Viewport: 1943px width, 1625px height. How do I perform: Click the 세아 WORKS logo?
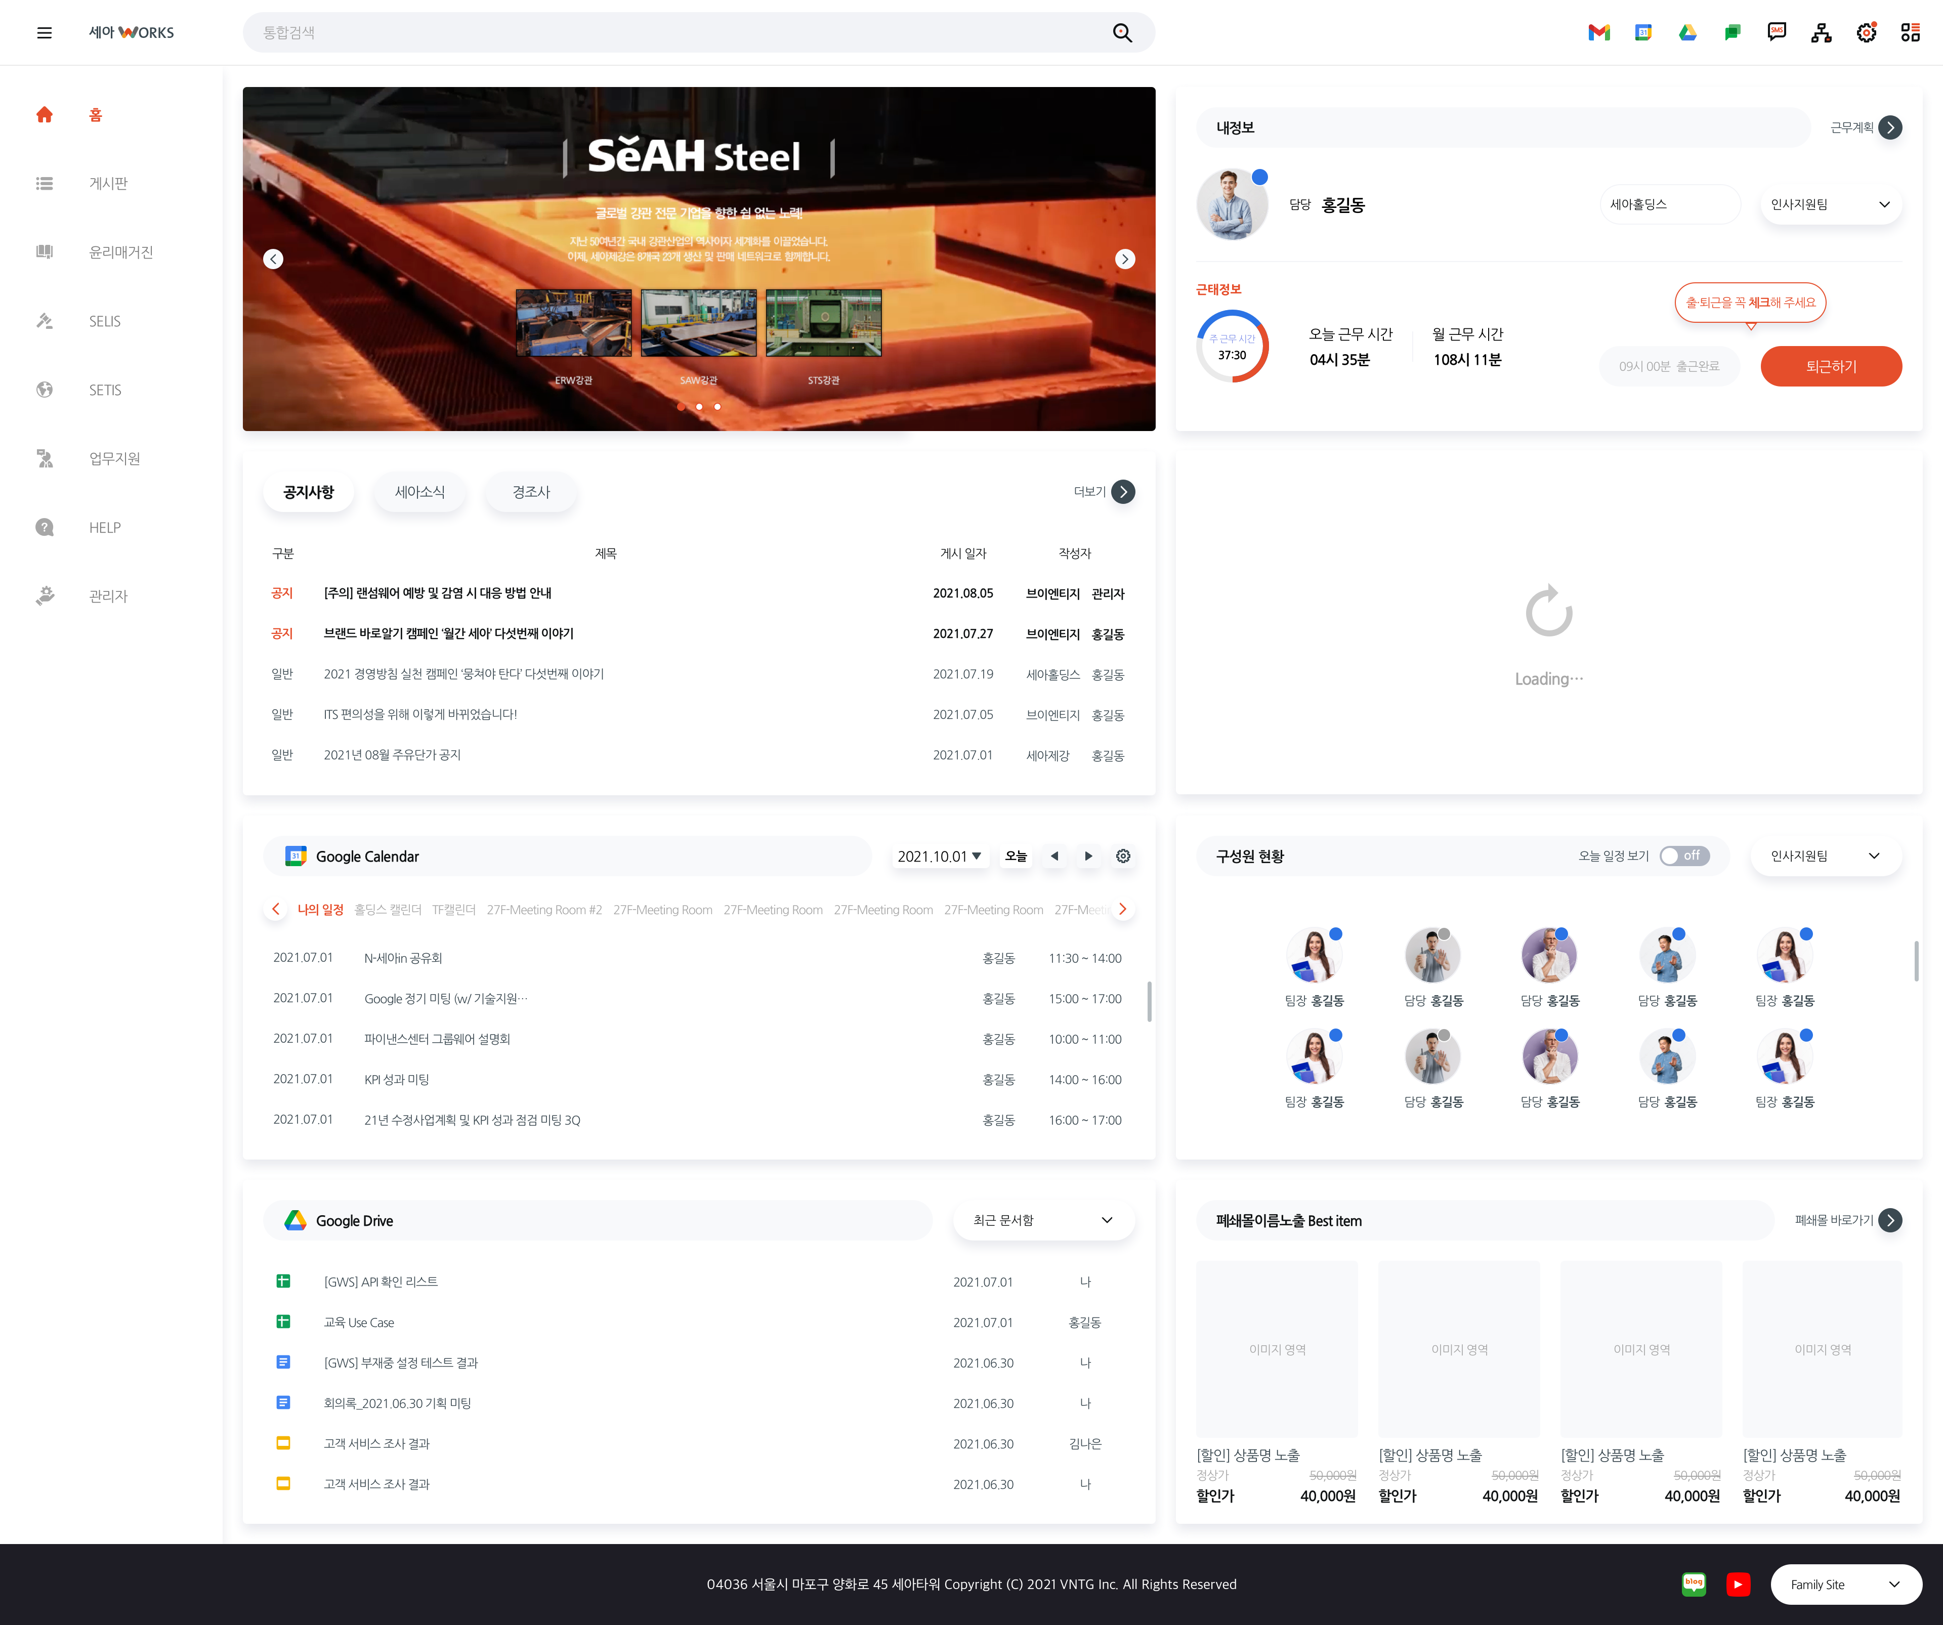(132, 32)
